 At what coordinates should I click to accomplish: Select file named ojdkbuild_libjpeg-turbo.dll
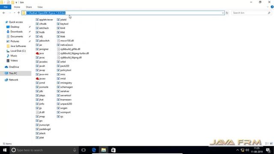74,53
